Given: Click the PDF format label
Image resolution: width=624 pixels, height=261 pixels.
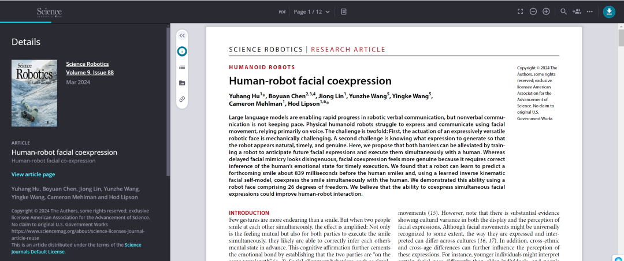Looking at the screenshot, I should click(x=282, y=12).
